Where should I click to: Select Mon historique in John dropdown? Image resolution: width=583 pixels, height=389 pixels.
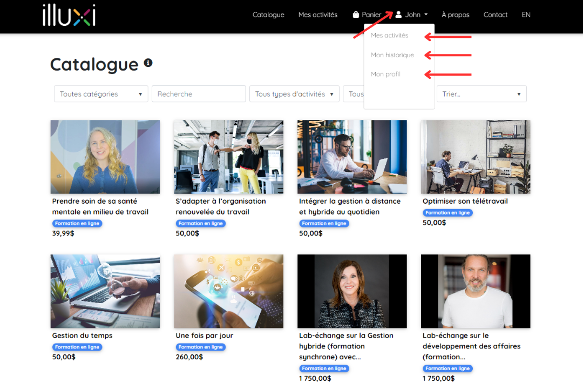pyautogui.click(x=392, y=55)
